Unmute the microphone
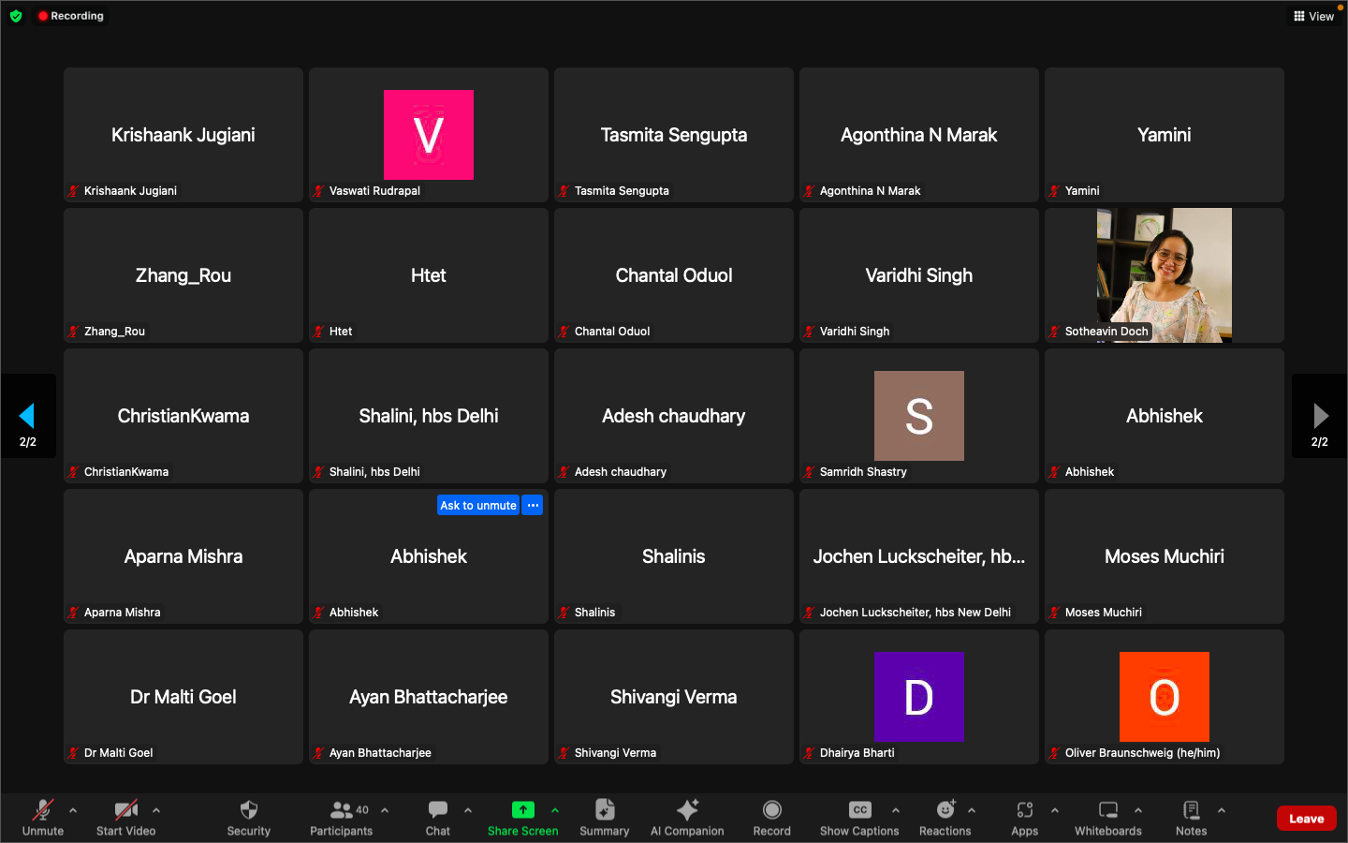The image size is (1348, 843). pyautogui.click(x=43, y=810)
